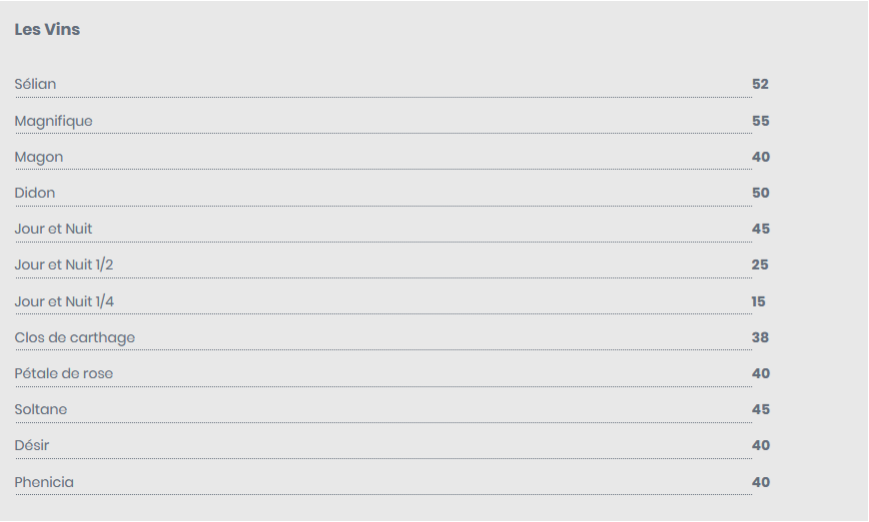Click the Magnifique price 55
The height and width of the screenshot is (522, 869).
760,121
